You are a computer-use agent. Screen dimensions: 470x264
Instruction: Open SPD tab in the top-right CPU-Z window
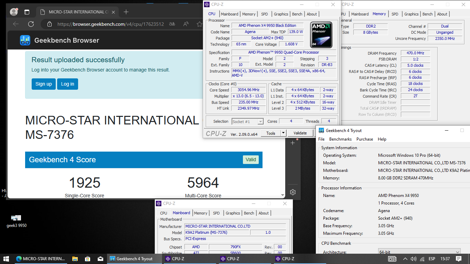pyautogui.click(x=395, y=14)
